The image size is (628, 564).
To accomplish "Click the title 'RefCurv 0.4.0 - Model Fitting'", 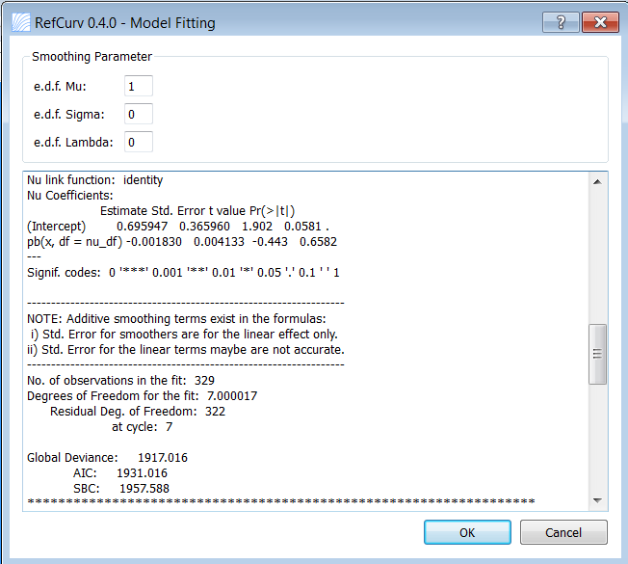I will point(125,23).
